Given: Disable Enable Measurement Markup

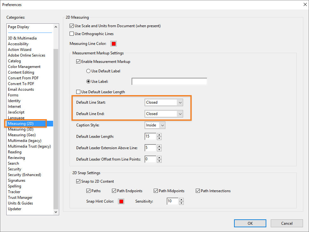Looking at the screenshot, I should [78, 62].
